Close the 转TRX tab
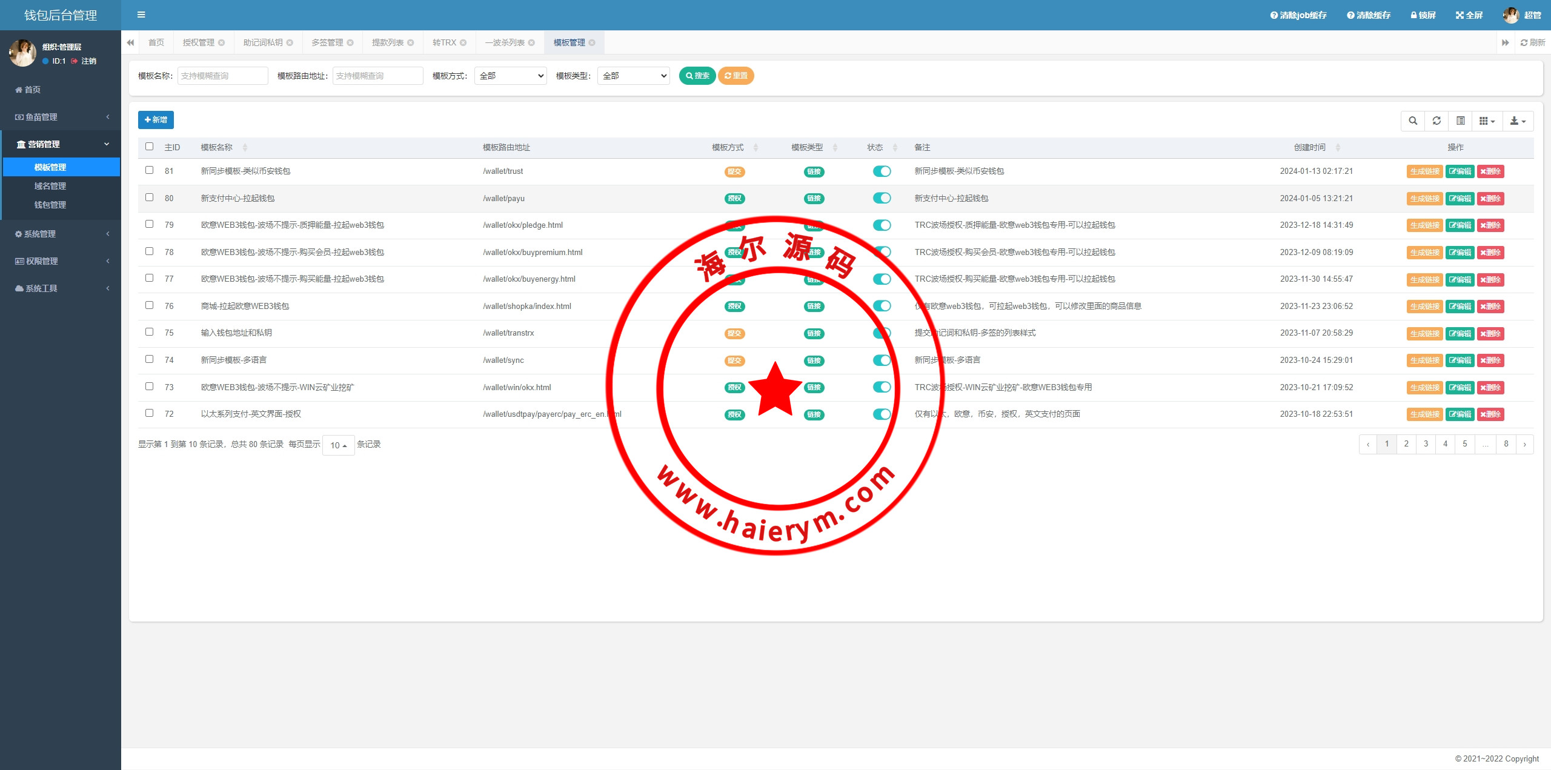1551x770 pixels. click(x=463, y=42)
